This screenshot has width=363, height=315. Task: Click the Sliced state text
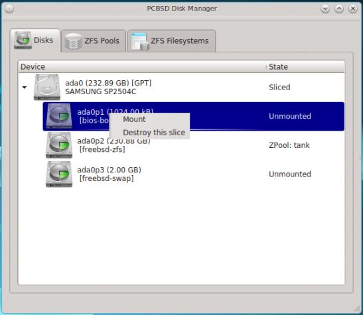[x=279, y=87]
